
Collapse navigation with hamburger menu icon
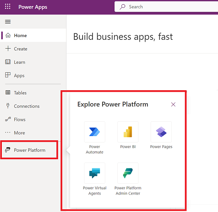[x=8, y=22]
